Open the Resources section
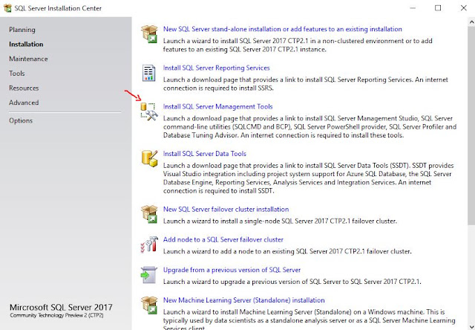Screen dimensions: 475x330 (x=24, y=88)
